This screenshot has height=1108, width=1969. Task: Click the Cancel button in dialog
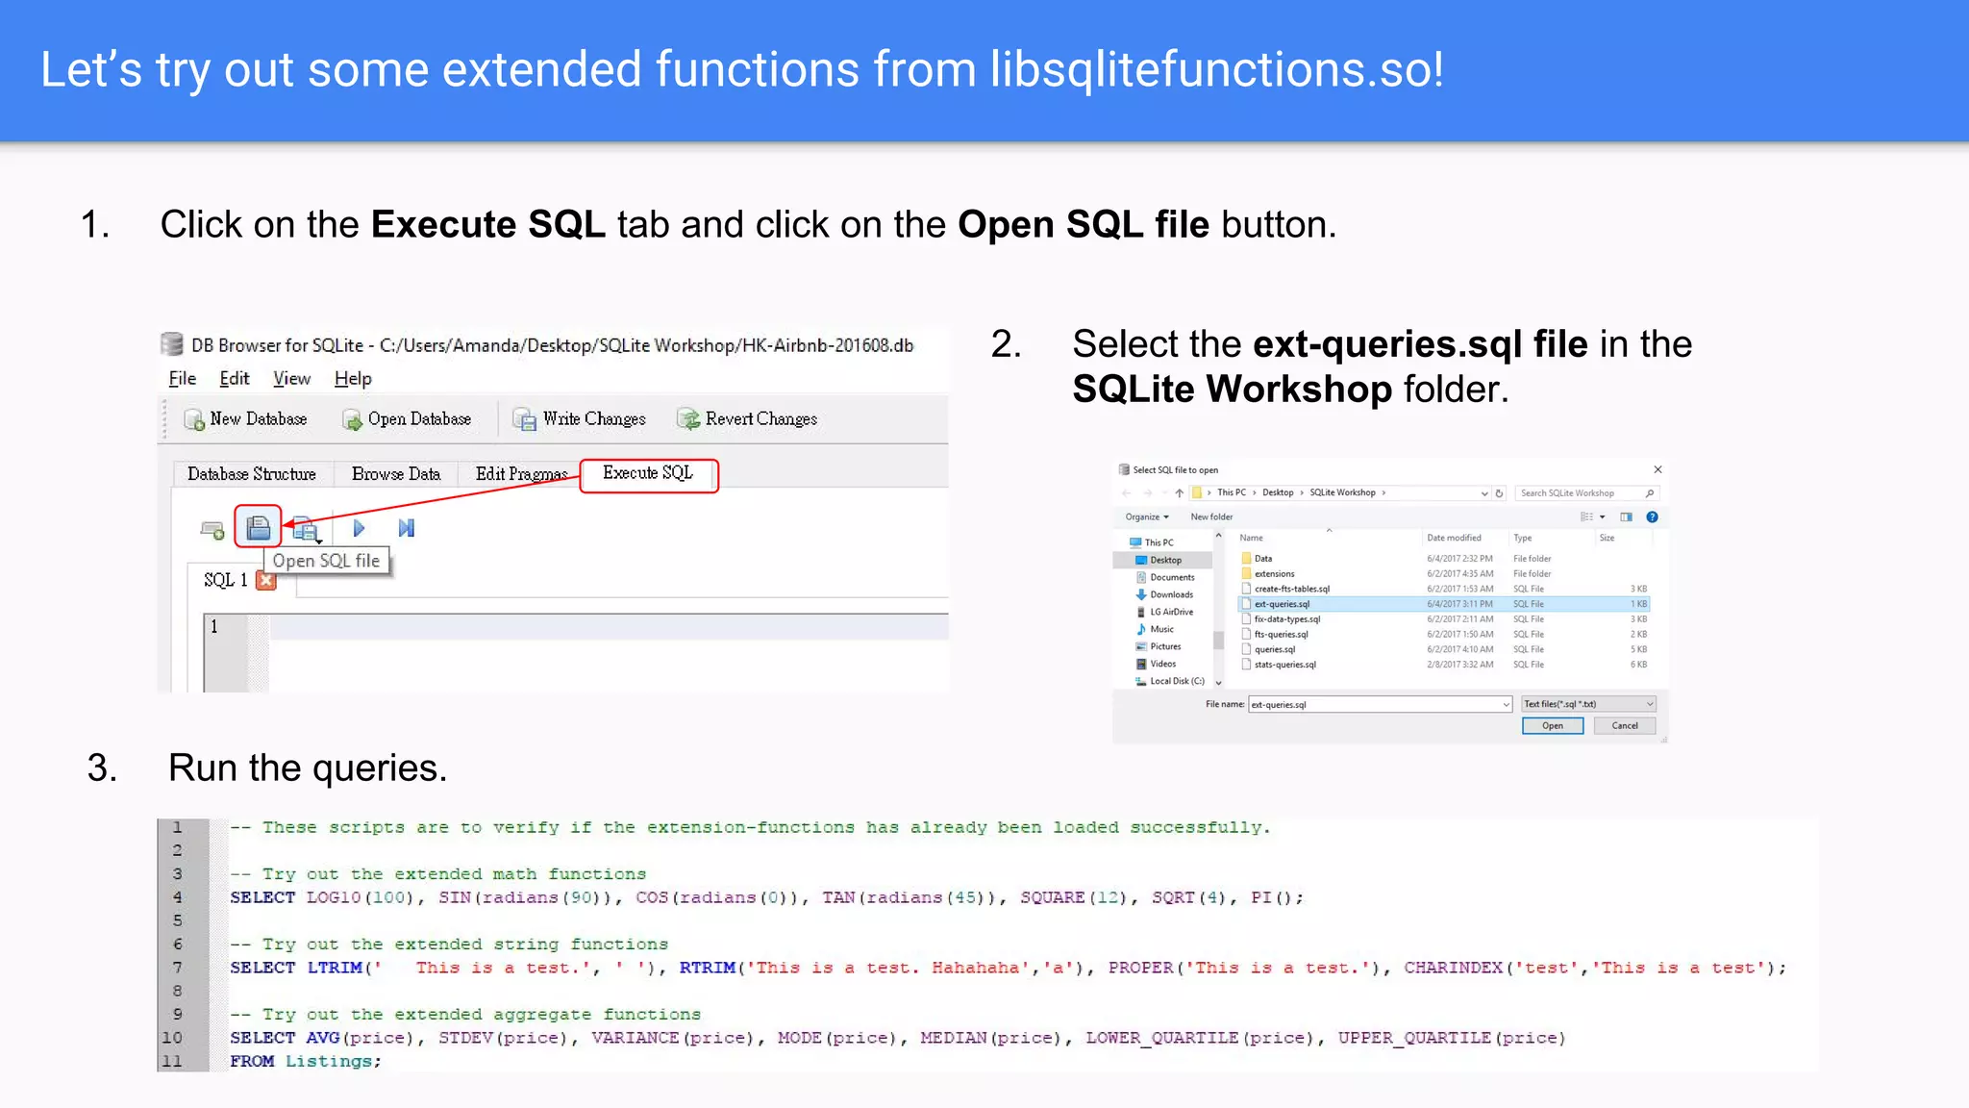pos(1625,726)
